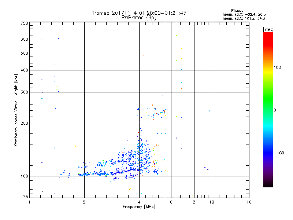The width and height of the screenshot is (293, 220).
Task: Click the y-axis tick label '300'
Action: pyautogui.click(x=24, y=92)
